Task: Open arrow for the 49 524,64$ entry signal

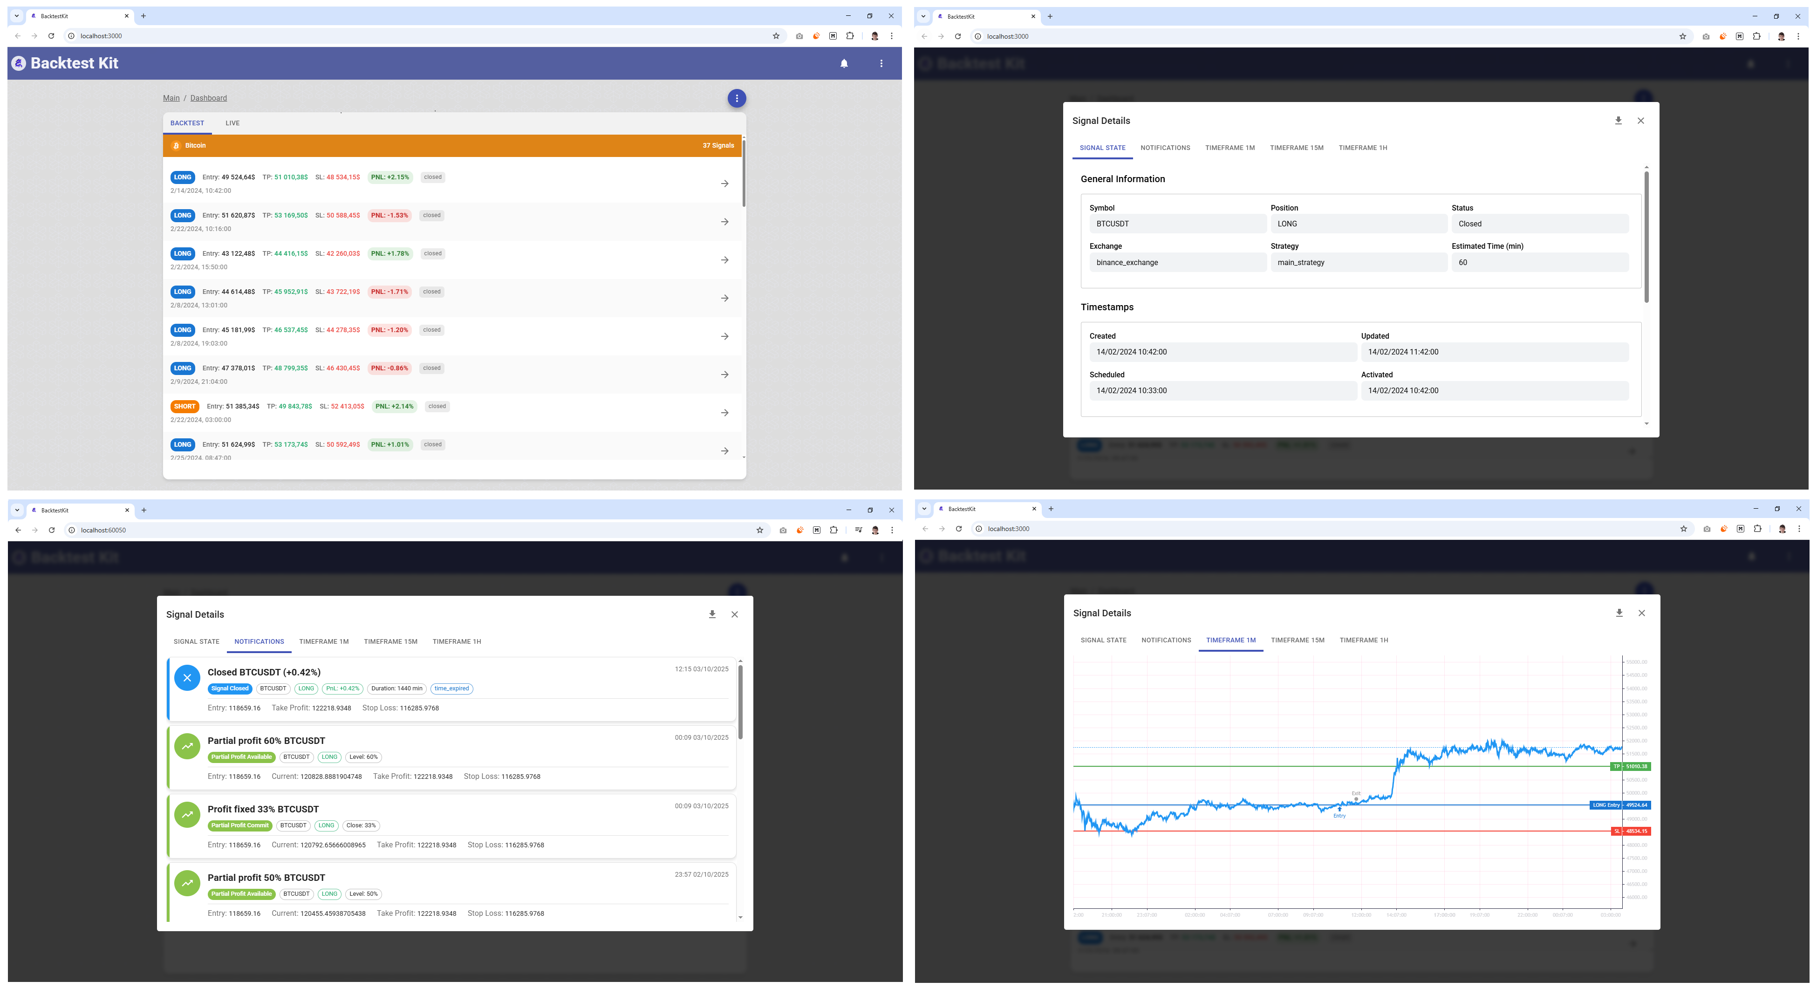Action: [724, 184]
